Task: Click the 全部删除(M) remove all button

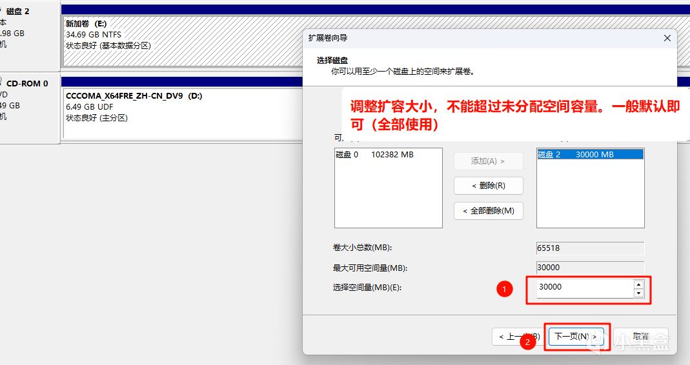Action: tap(489, 211)
